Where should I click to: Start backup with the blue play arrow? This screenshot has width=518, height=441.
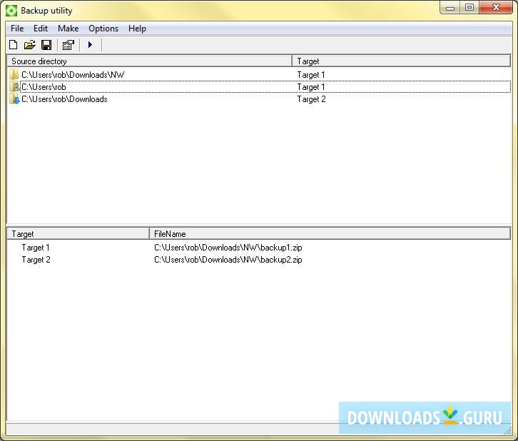pyautogui.click(x=90, y=44)
